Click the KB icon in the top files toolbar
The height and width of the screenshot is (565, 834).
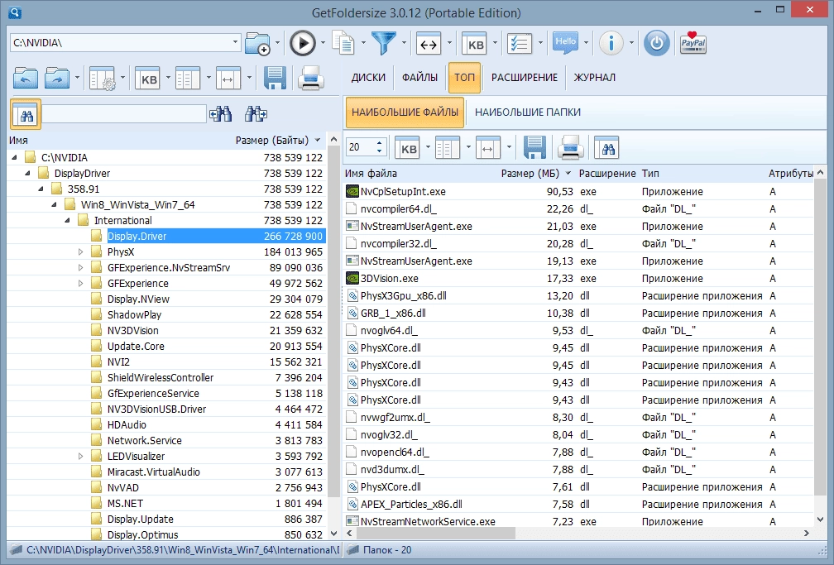(x=408, y=148)
